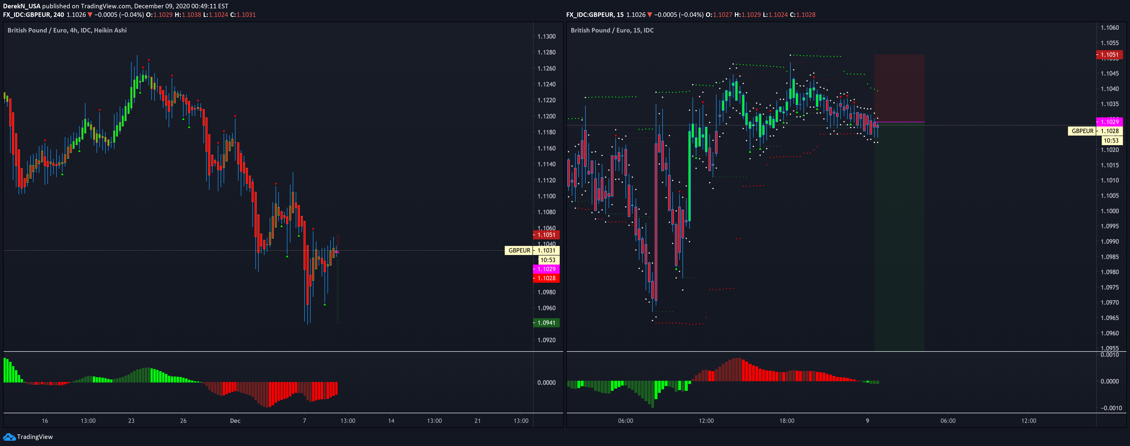1130x446 pixels.
Task: Click the magenta entry line on 15-minute chart
Action: coord(899,122)
